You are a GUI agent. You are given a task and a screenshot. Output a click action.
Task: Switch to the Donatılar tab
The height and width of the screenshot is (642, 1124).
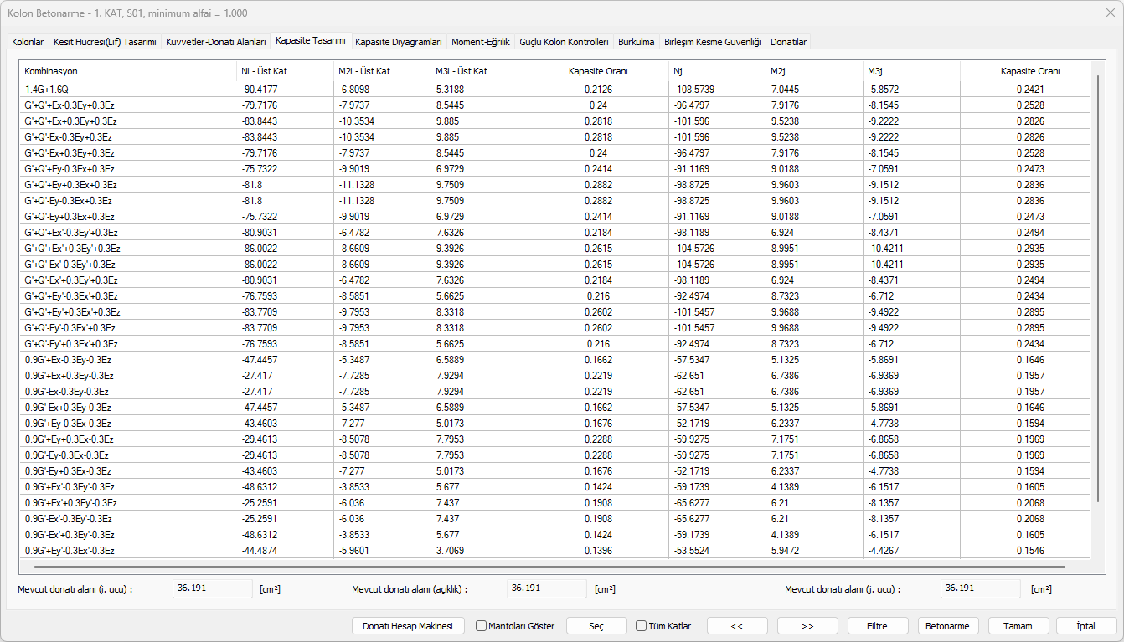click(788, 42)
